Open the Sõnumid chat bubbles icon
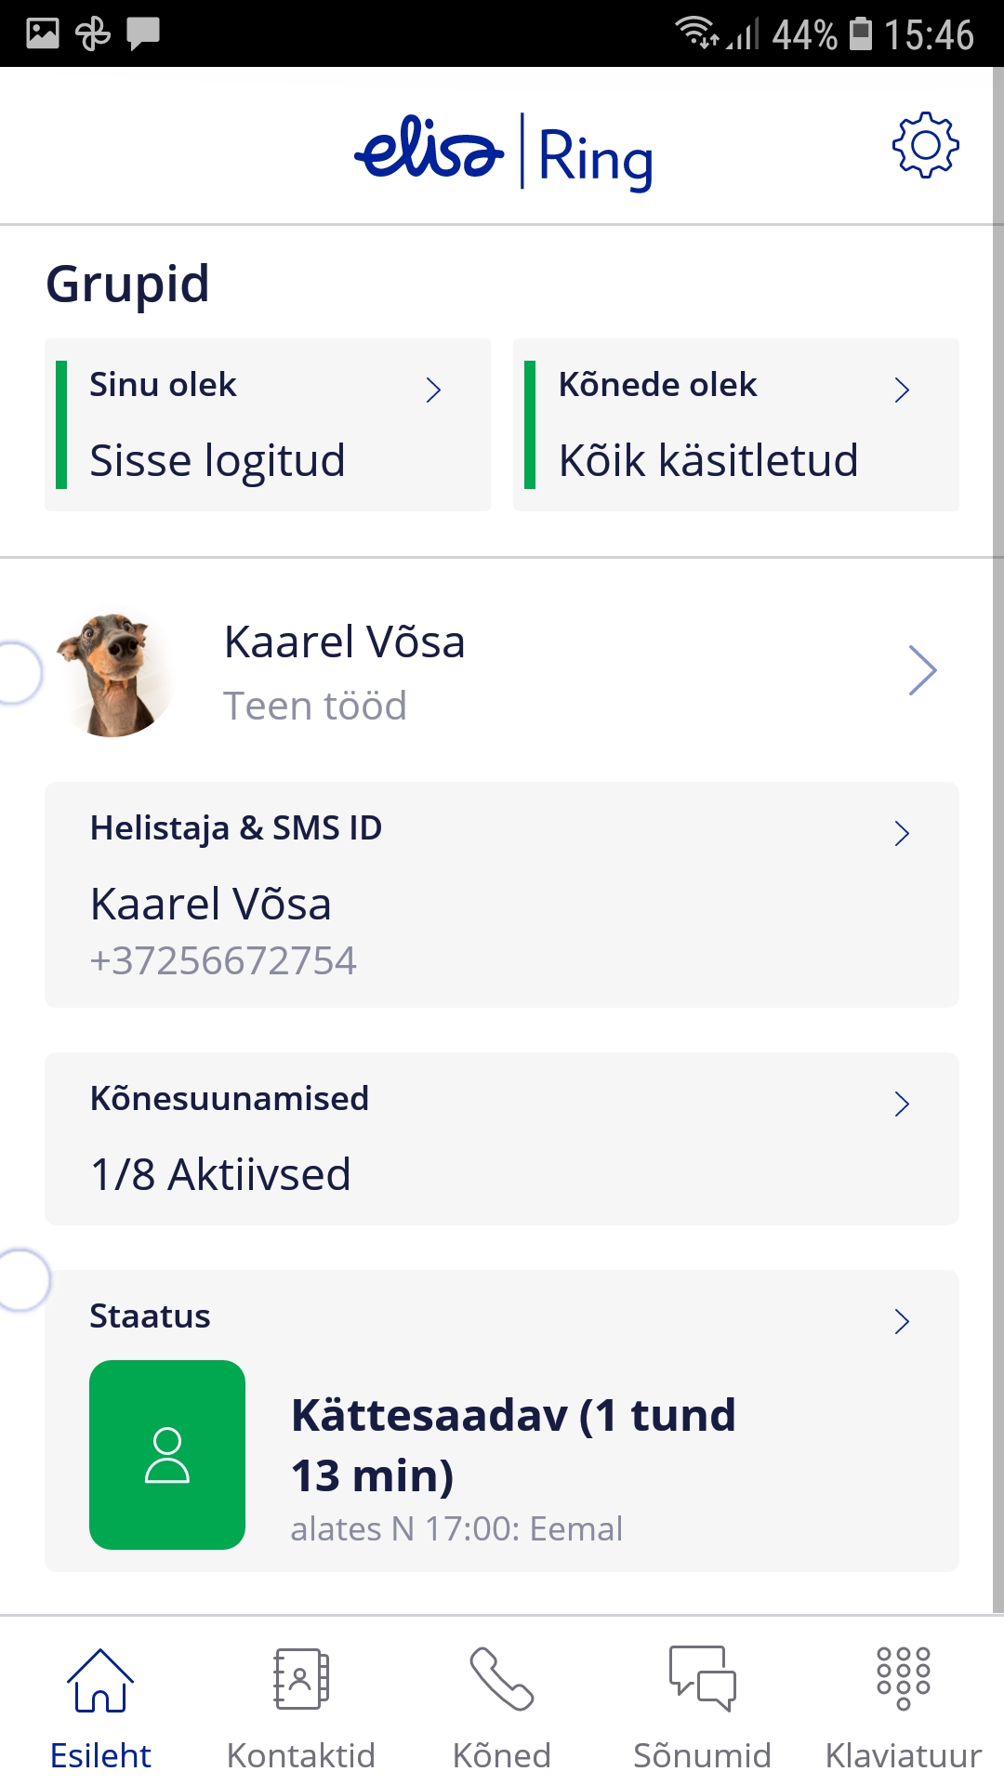This screenshot has height=1785, width=1004. [x=703, y=1680]
